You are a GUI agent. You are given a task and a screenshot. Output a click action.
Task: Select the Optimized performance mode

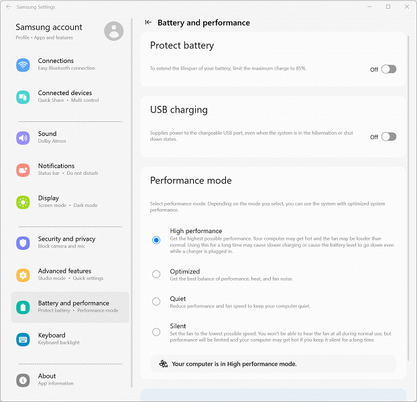156,274
